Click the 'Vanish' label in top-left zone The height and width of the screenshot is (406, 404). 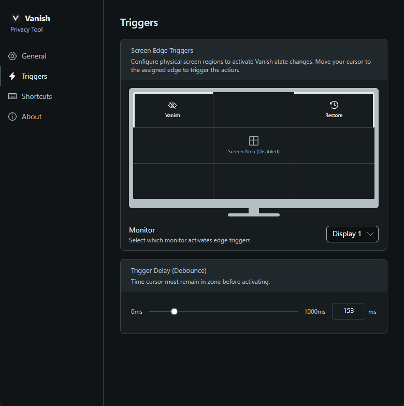pyautogui.click(x=172, y=115)
